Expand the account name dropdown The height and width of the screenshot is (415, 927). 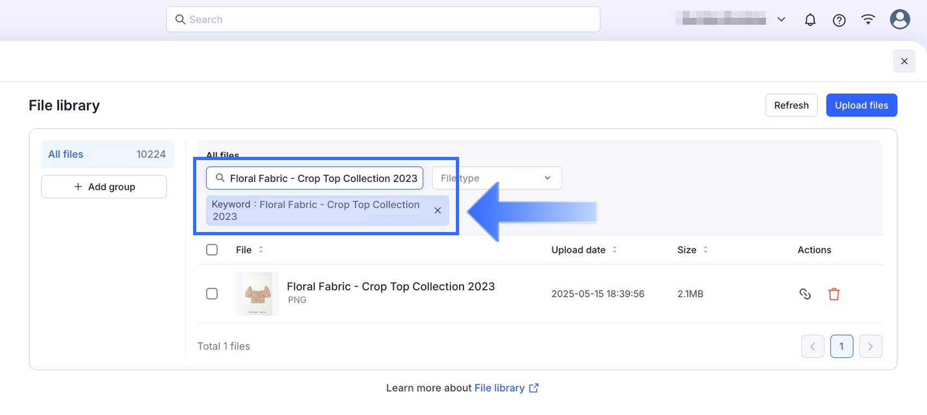tap(781, 20)
